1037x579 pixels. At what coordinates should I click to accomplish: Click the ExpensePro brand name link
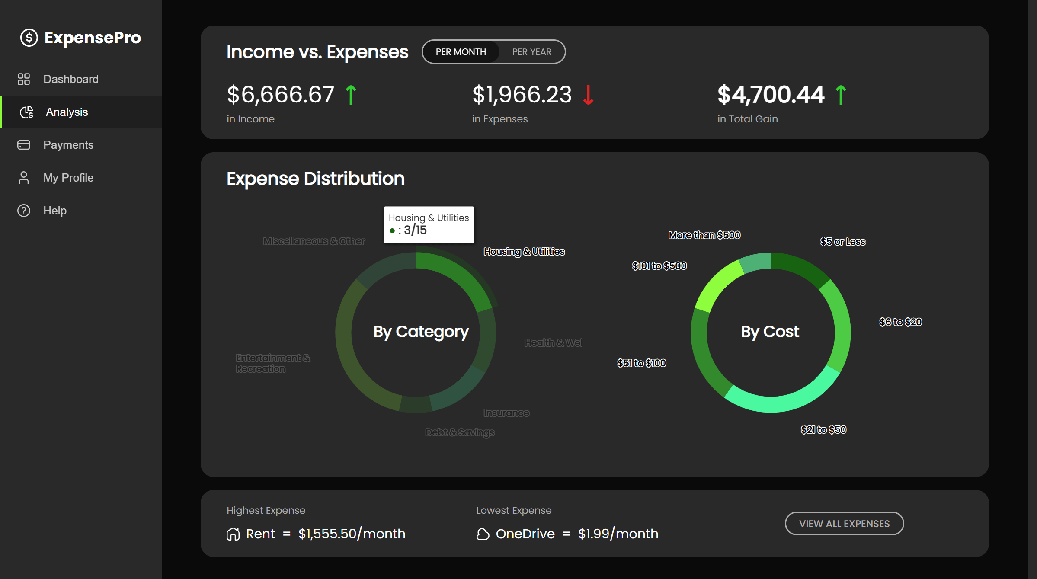(x=93, y=38)
